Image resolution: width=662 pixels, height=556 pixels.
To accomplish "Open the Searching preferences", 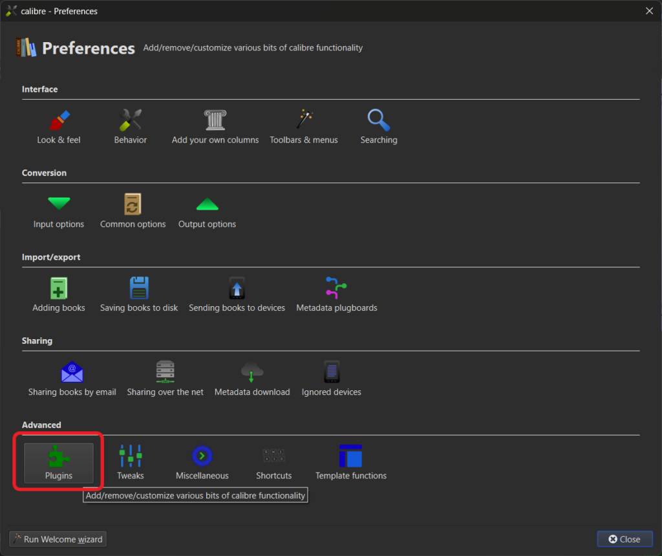I will [x=379, y=127].
